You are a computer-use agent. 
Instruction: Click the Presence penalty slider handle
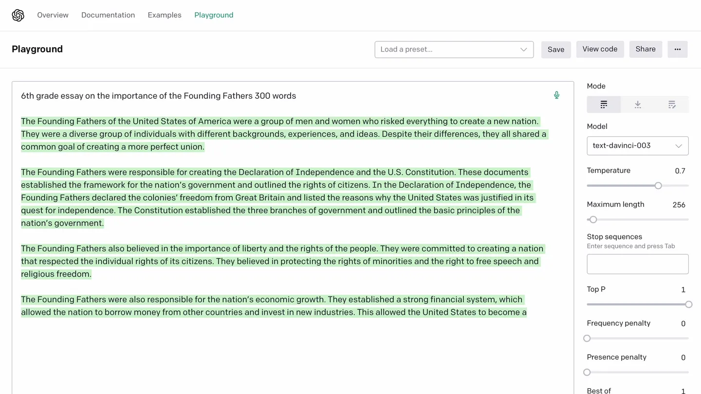click(587, 373)
